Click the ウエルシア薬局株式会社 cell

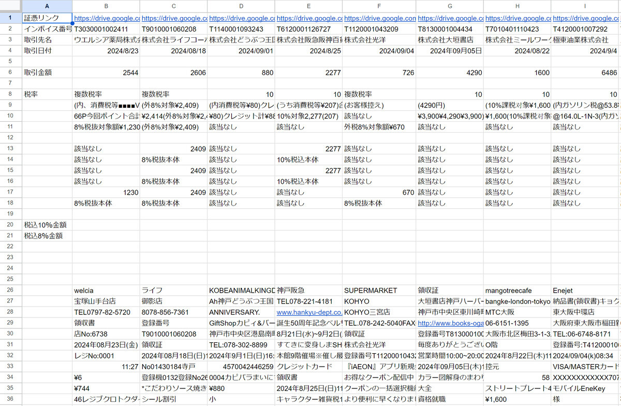click(x=106, y=40)
